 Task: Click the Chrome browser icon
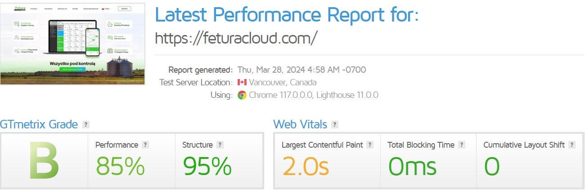tap(242, 95)
